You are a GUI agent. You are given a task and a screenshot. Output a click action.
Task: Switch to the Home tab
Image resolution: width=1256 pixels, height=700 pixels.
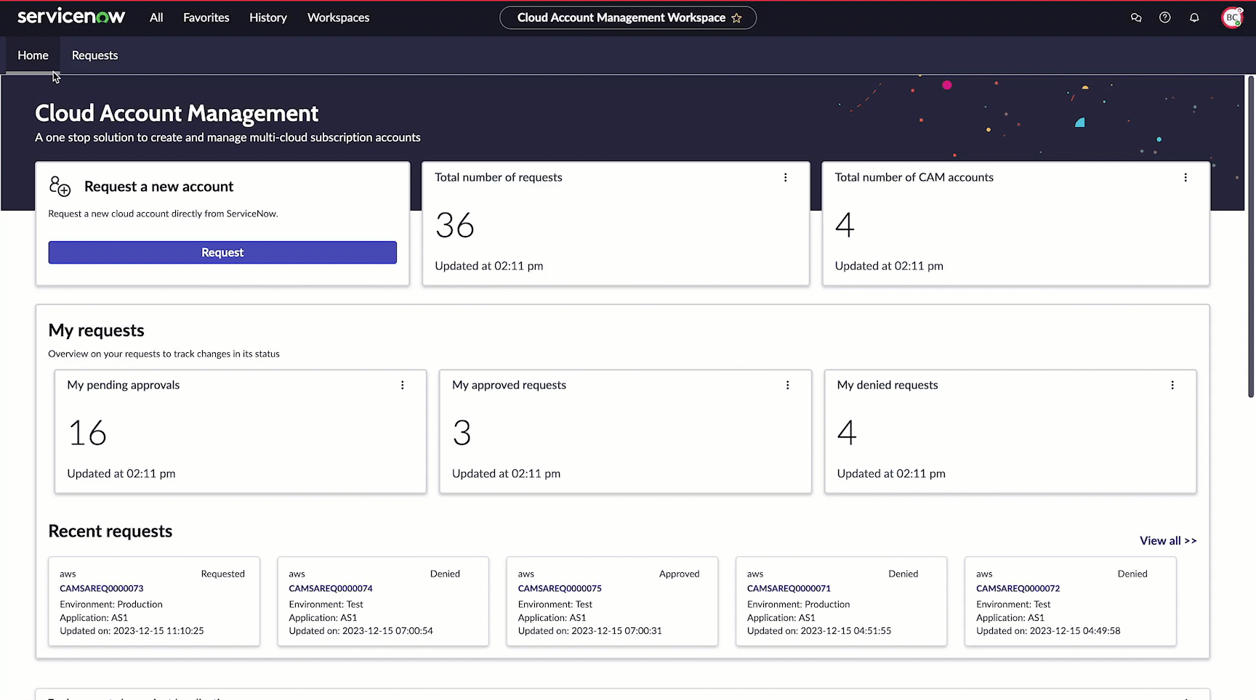(33, 55)
